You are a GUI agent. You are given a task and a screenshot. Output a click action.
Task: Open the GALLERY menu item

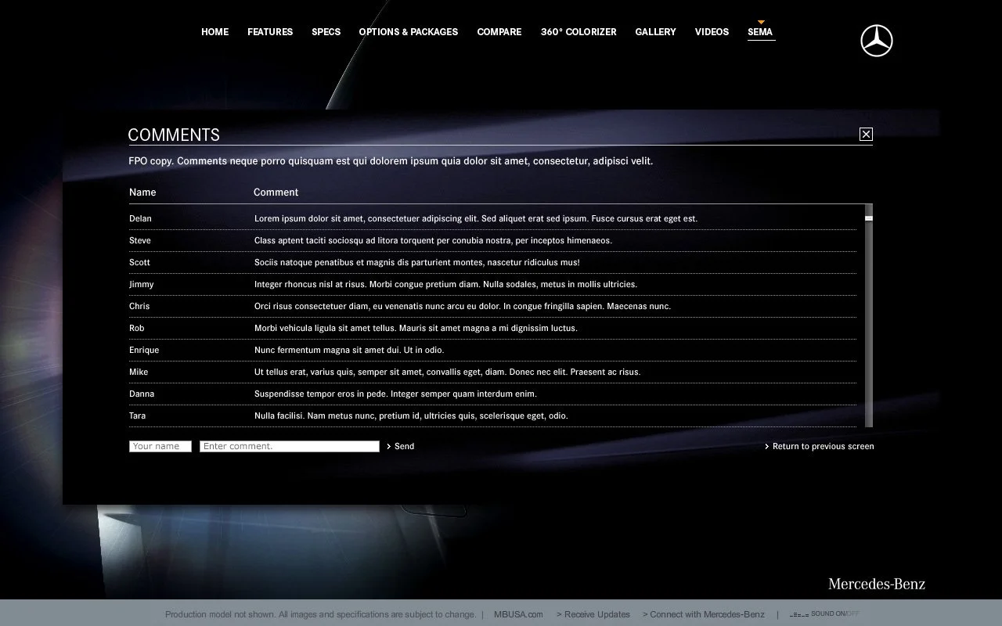[x=655, y=32]
